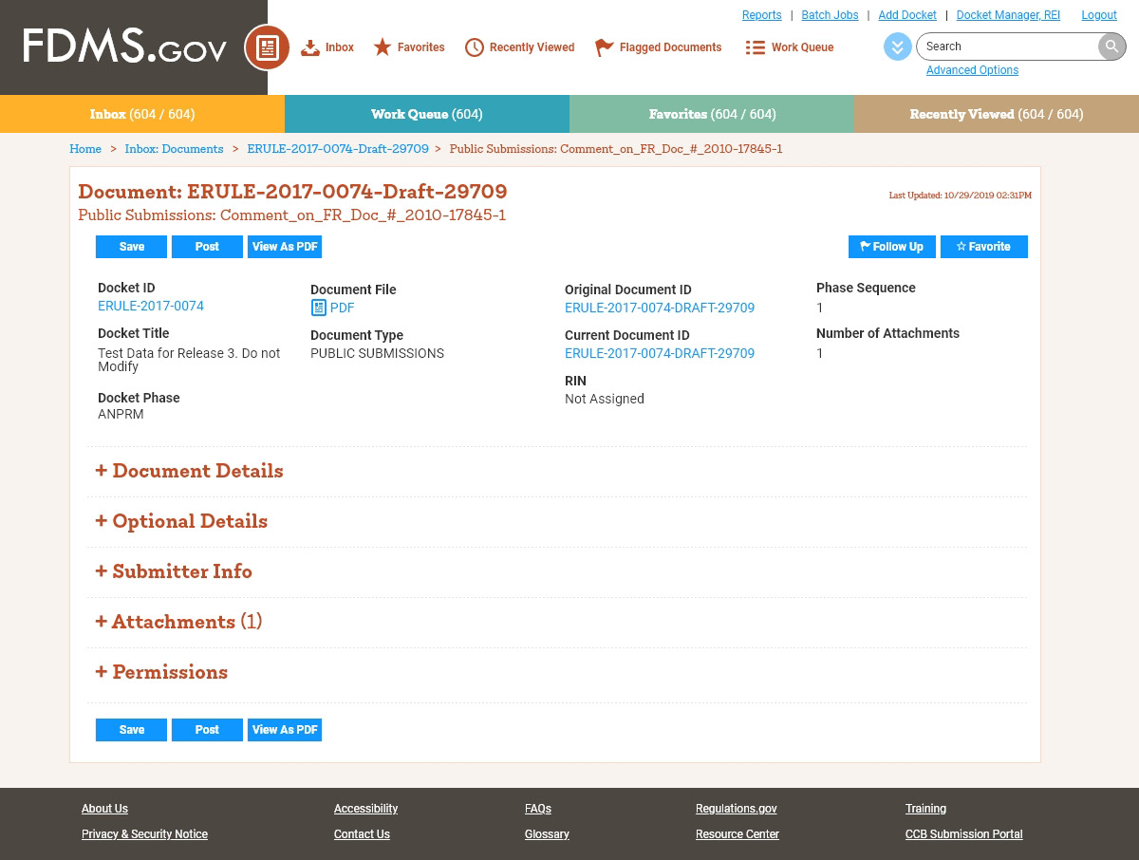Click the top Post button
Viewport: 1139px width, 860px height.
[207, 247]
